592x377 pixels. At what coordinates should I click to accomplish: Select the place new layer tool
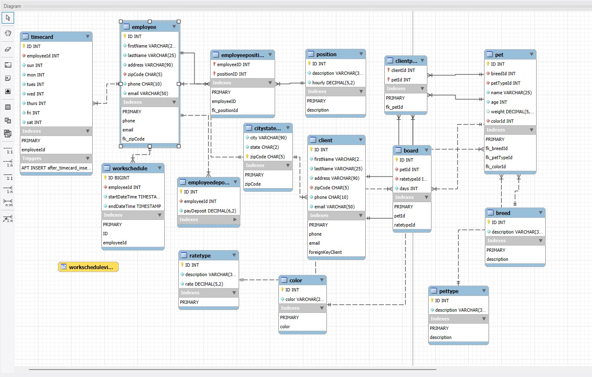7,64
